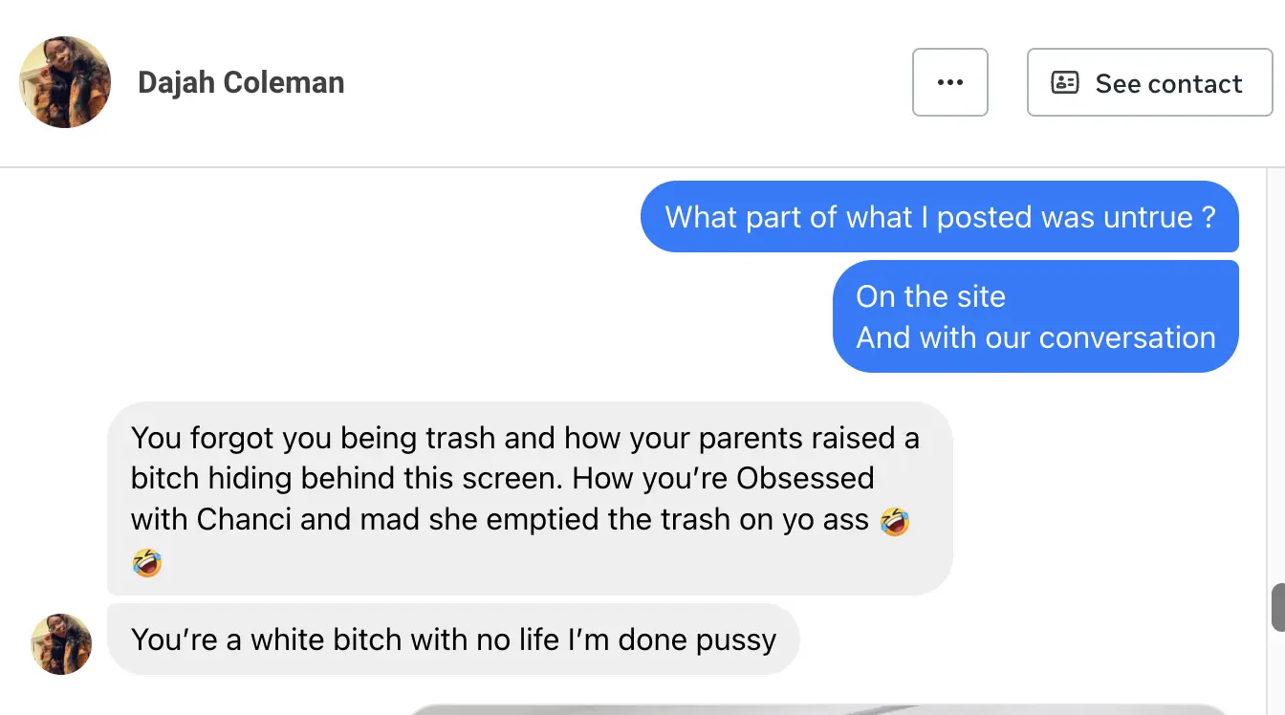Click the laughing emoji after 'yo ass'

(895, 521)
